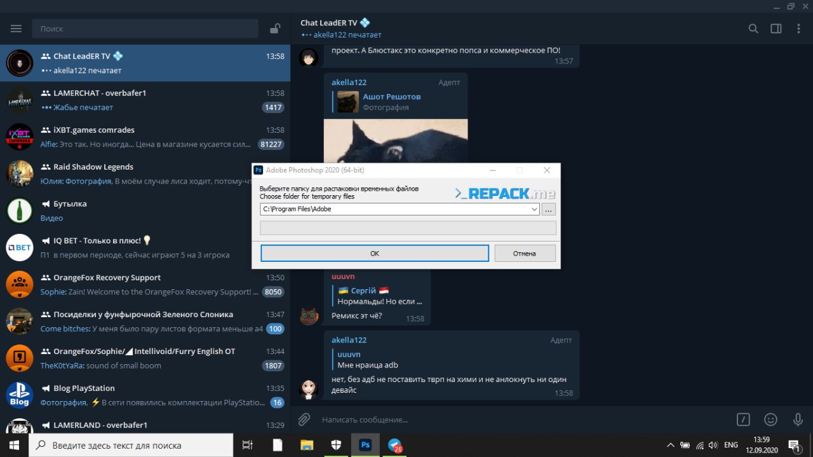Click the Photoshop taskbar icon
Image resolution: width=813 pixels, height=457 pixels.
(x=365, y=445)
